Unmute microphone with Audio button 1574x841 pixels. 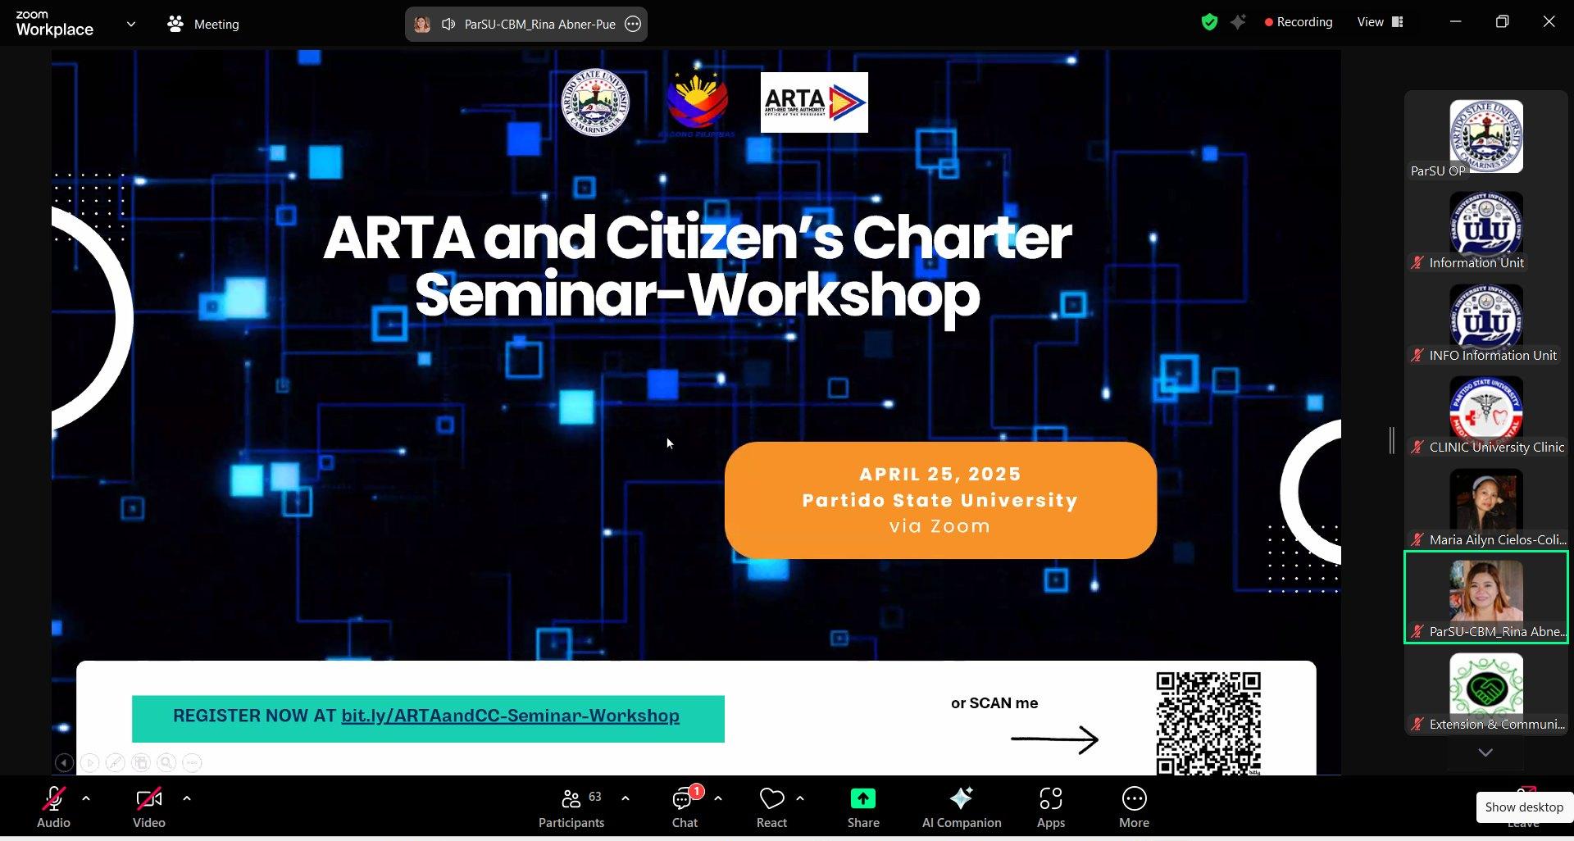coord(53,808)
